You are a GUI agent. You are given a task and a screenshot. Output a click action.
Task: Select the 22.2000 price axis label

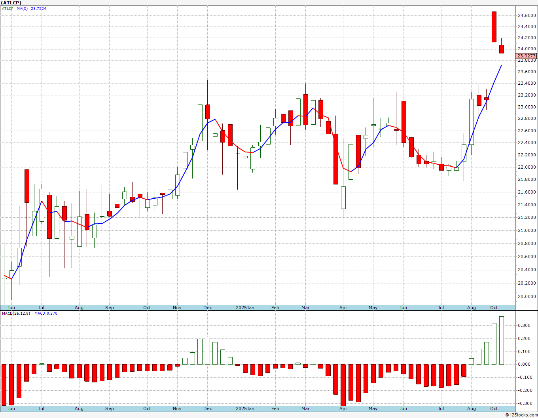[527, 155]
